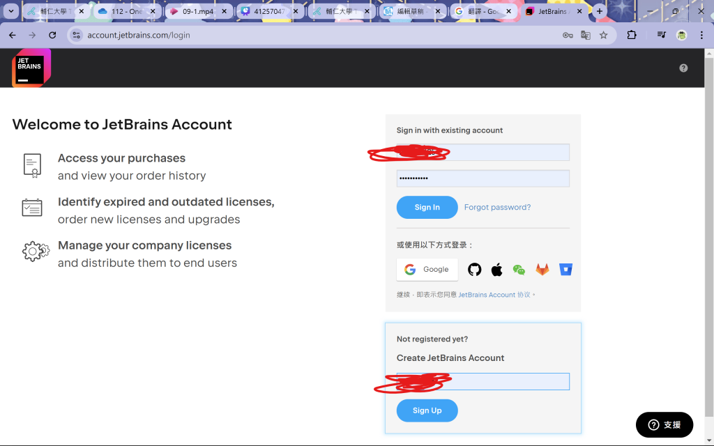Click the Sign Up button
This screenshot has width=714, height=446.
(x=427, y=410)
